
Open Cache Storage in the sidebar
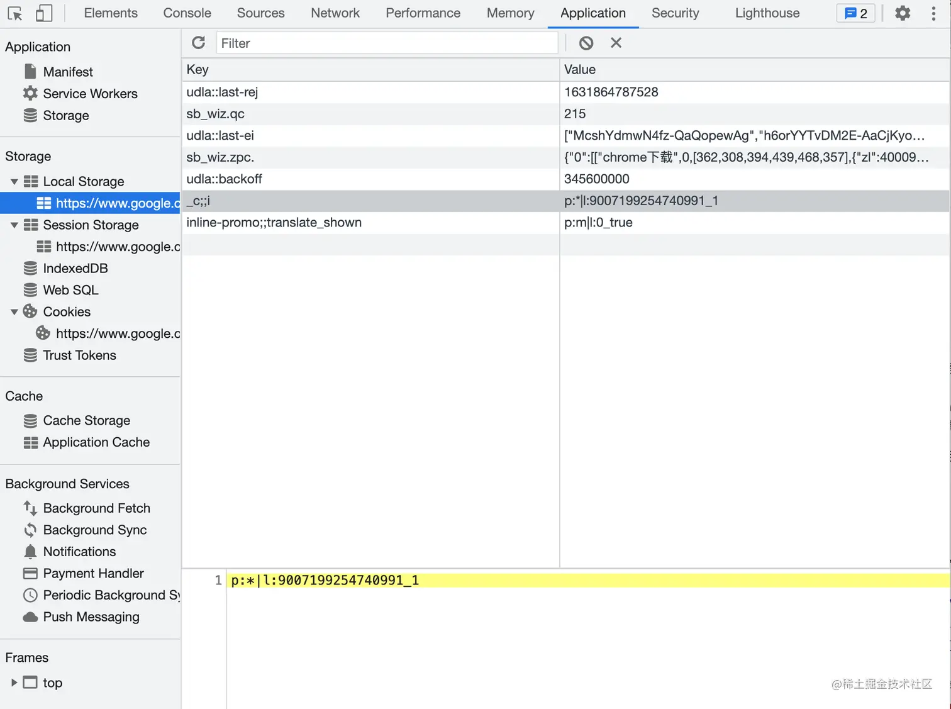point(87,421)
